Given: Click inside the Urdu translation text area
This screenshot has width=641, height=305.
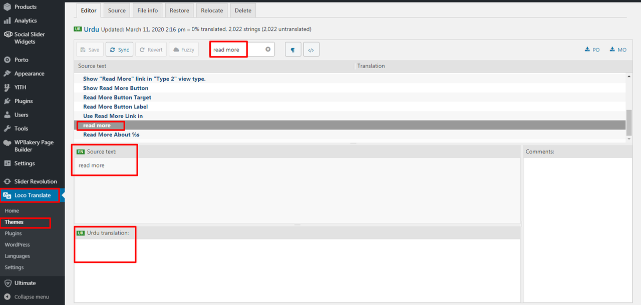Looking at the screenshot, I should [x=297, y=270].
